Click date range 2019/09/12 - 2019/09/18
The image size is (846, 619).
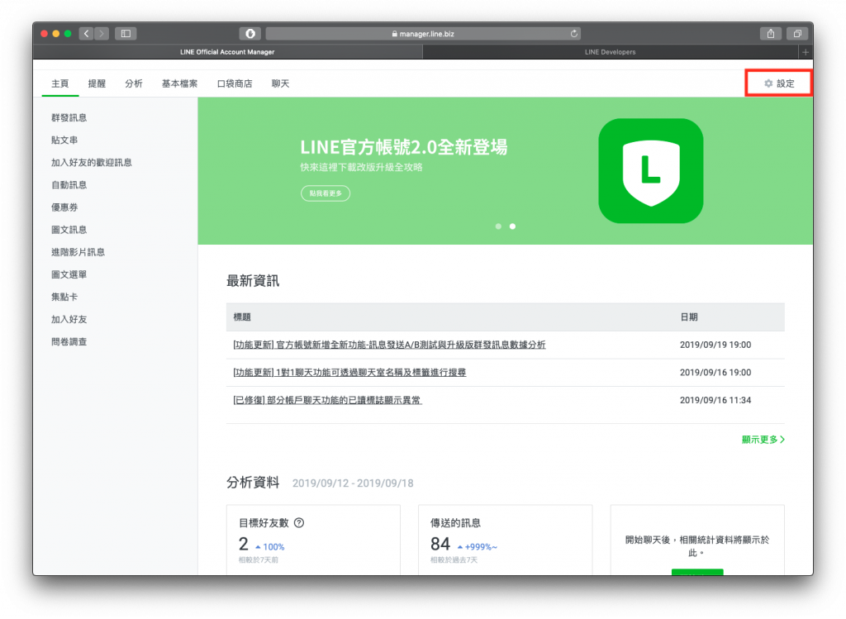click(353, 483)
